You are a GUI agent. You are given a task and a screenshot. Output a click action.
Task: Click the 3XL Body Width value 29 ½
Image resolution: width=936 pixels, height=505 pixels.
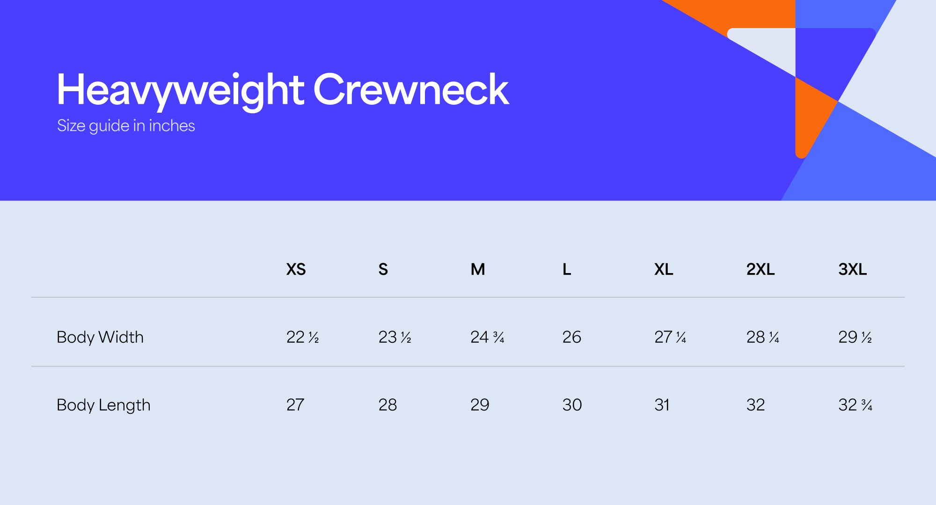855,337
